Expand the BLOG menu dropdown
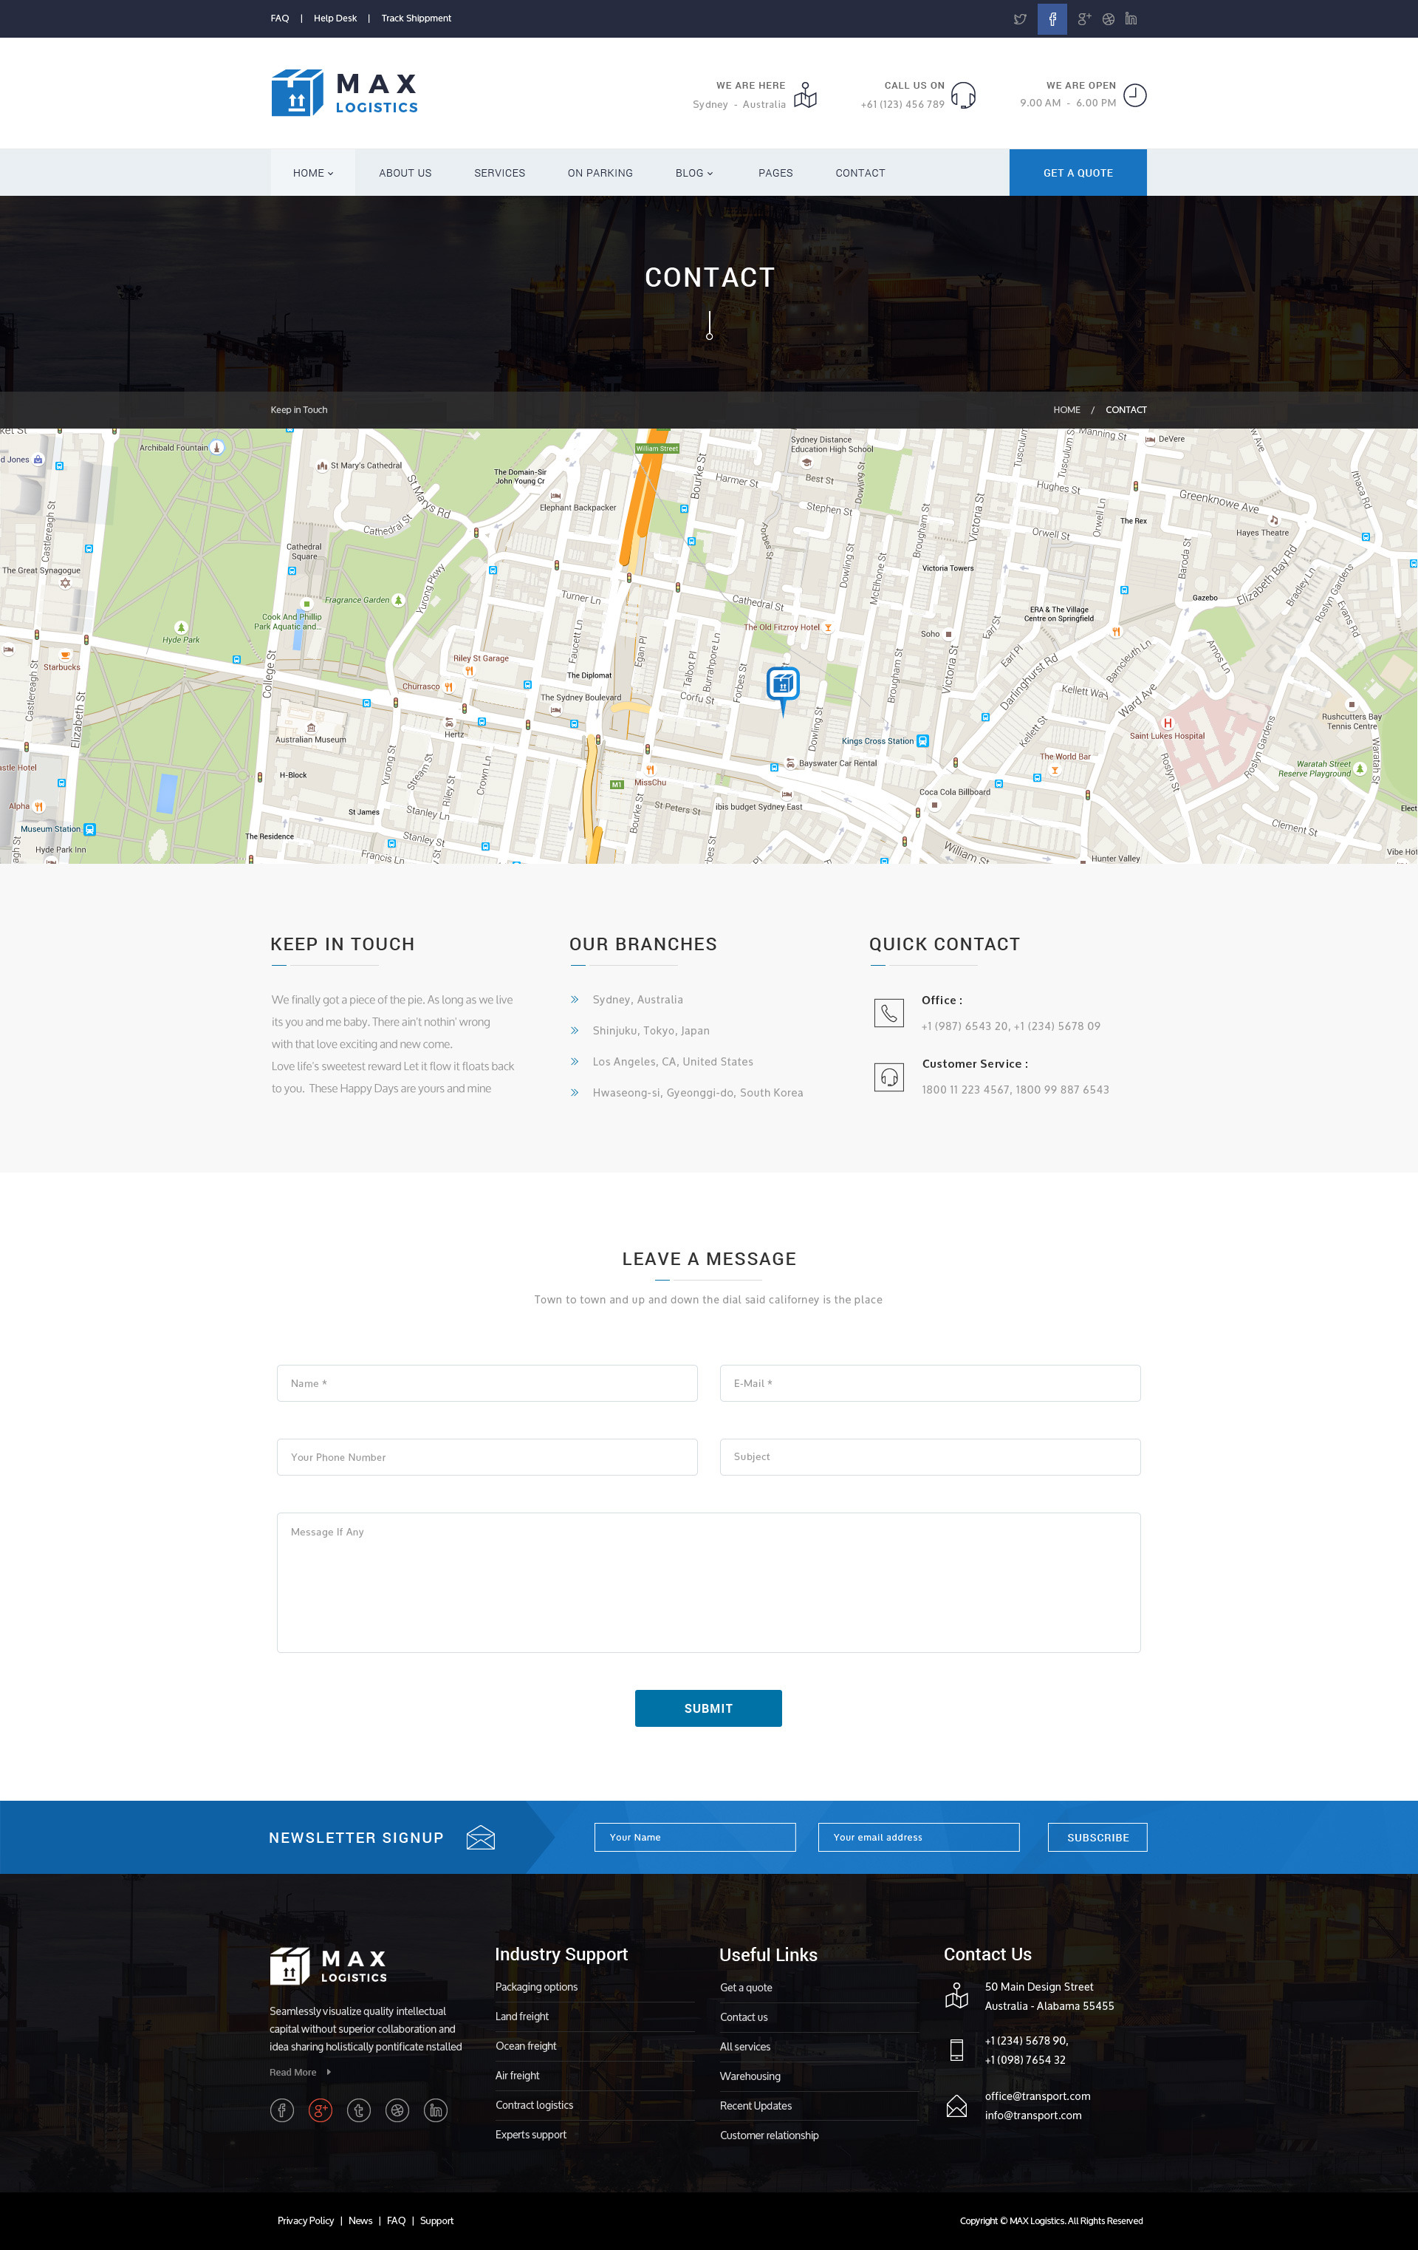The image size is (1418, 2250). 694,173
